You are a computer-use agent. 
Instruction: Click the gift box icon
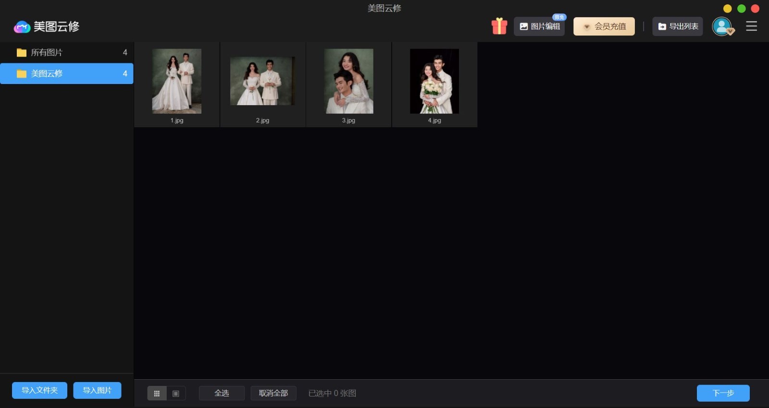coord(499,26)
